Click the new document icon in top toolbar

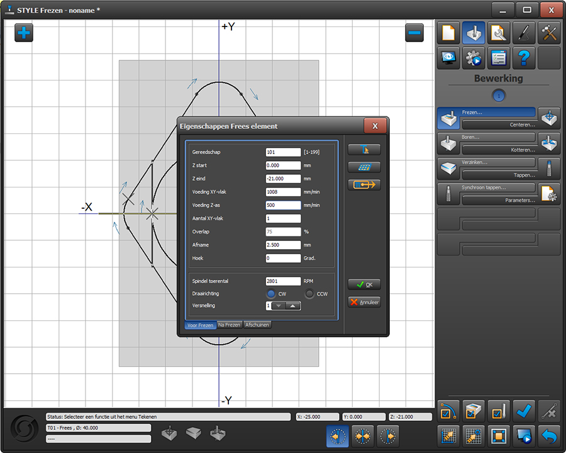448,33
